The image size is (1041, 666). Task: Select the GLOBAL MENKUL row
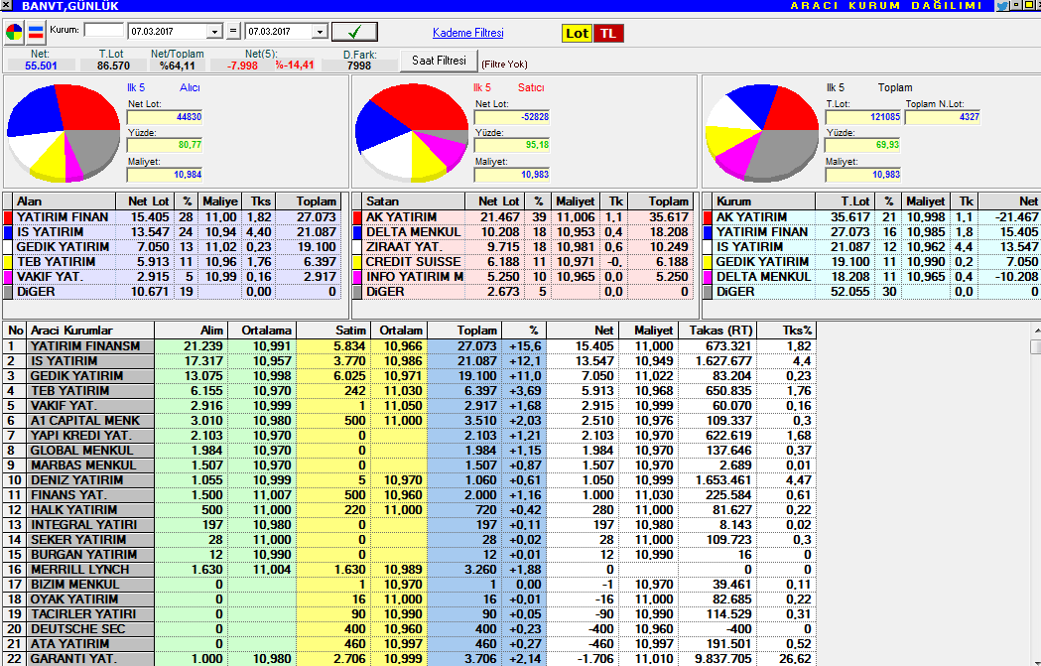[410, 451]
